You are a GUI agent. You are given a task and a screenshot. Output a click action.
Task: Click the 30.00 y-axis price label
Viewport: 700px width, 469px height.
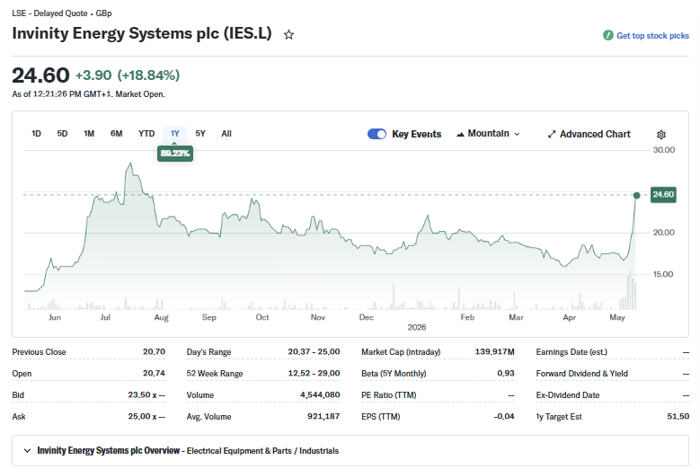coord(664,150)
